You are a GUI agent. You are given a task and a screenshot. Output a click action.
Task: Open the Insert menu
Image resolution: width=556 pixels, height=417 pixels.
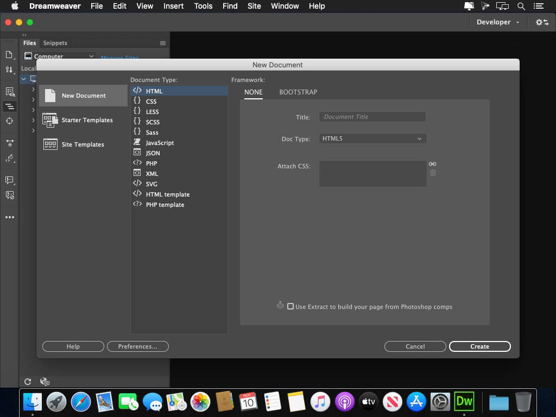(x=173, y=6)
